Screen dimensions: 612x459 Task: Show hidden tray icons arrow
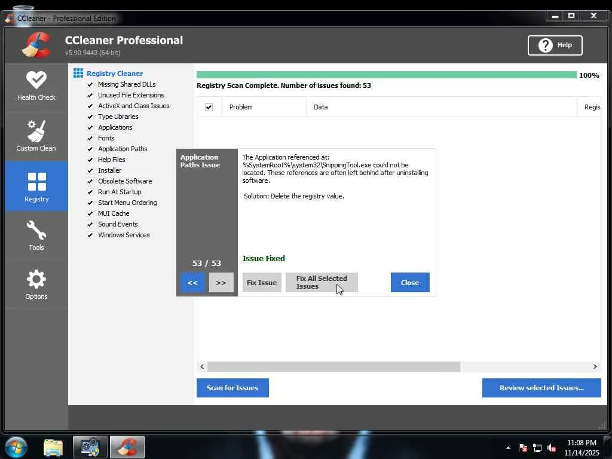click(508, 448)
